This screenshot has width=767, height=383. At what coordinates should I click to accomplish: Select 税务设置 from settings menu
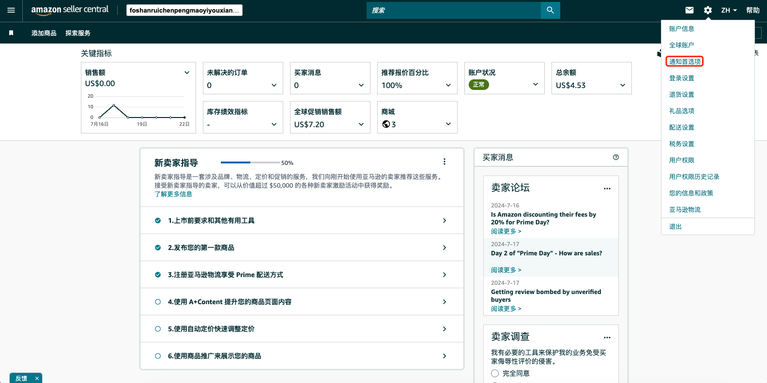click(682, 144)
